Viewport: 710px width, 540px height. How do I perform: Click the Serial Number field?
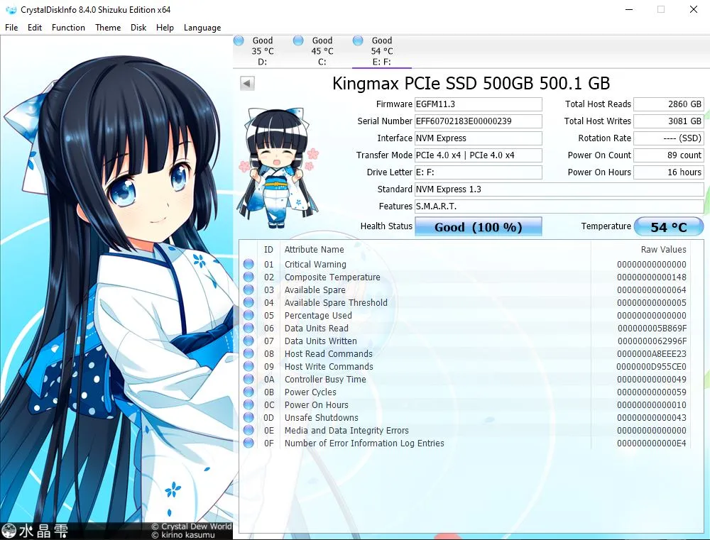(478, 121)
